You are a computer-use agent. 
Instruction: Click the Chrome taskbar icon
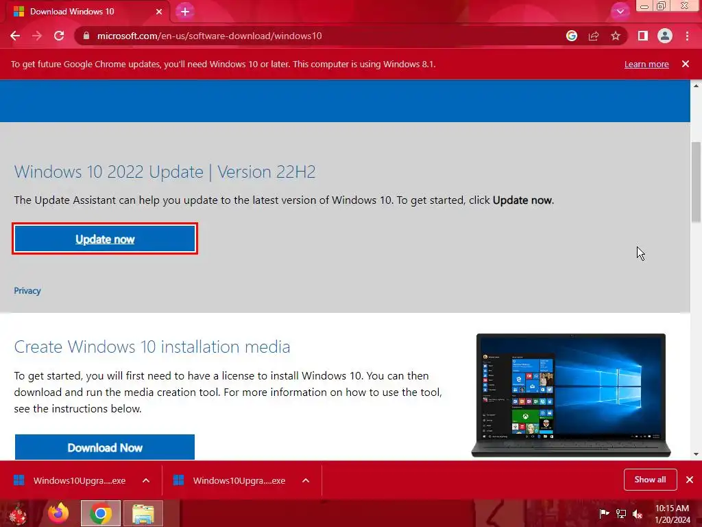pos(101,513)
